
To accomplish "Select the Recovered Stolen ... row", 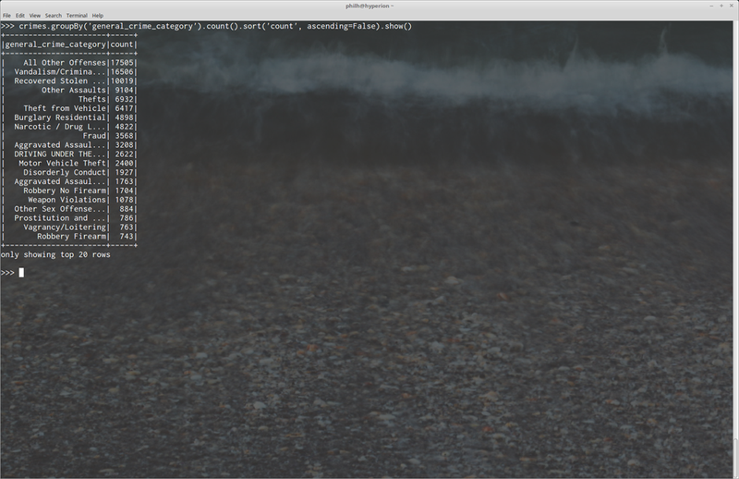I will coord(69,80).
